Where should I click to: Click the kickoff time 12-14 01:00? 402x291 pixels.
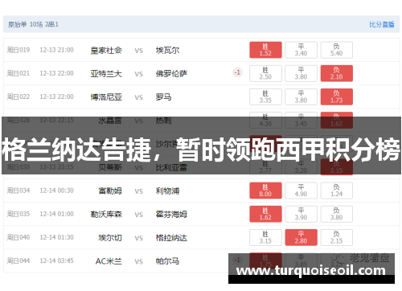click(56, 214)
